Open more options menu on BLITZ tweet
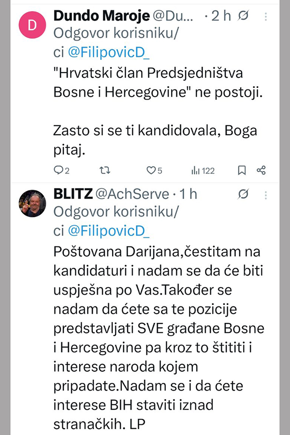Screen dimensions: 290x435 coord(267,194)
